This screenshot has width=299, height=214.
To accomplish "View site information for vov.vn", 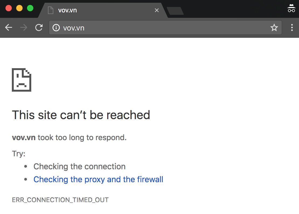I will click(56, 27).
